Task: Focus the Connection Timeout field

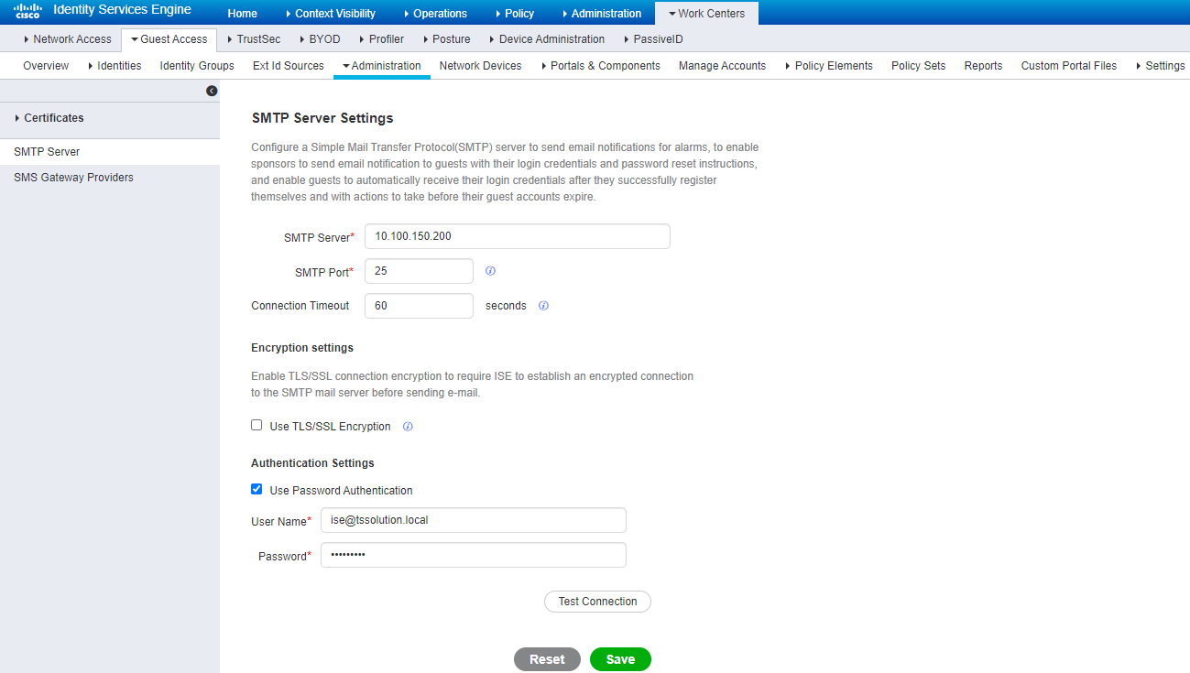Action: (419, 306)
